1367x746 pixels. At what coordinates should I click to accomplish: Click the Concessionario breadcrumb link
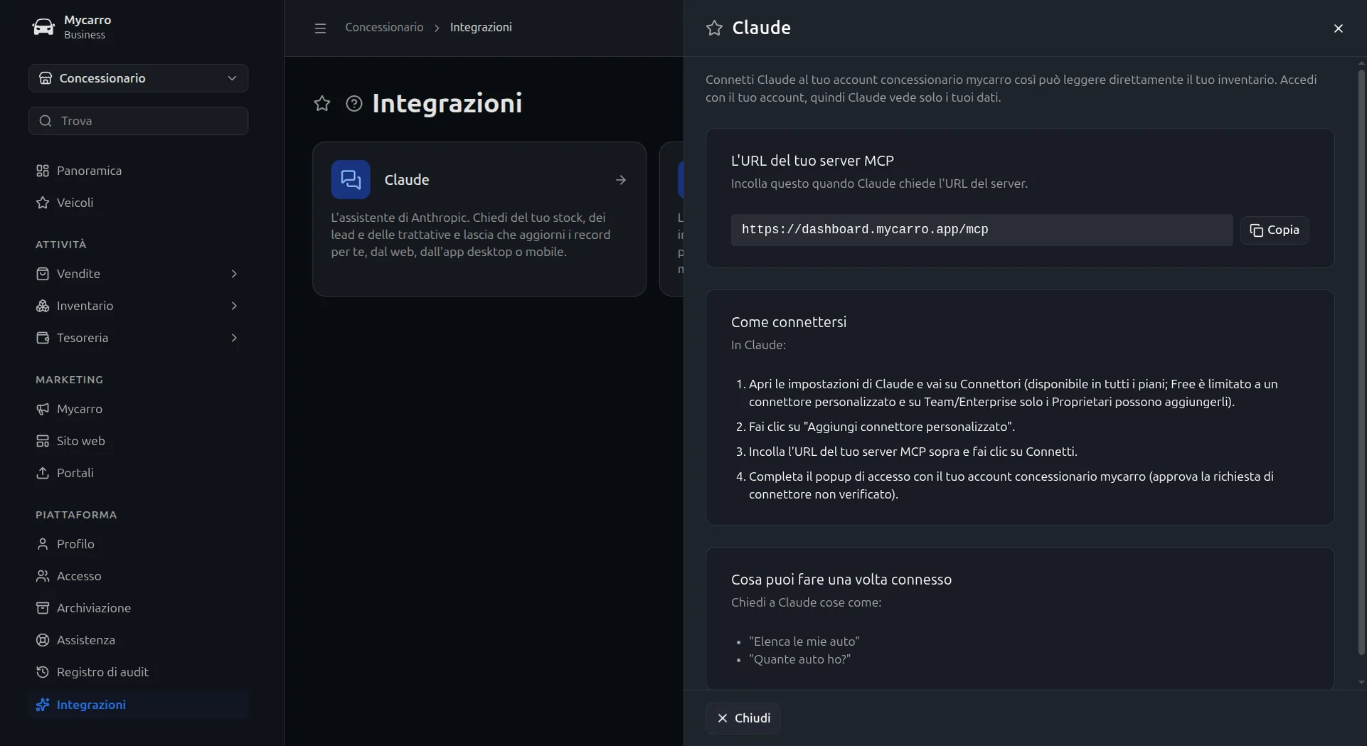[384, 28]
